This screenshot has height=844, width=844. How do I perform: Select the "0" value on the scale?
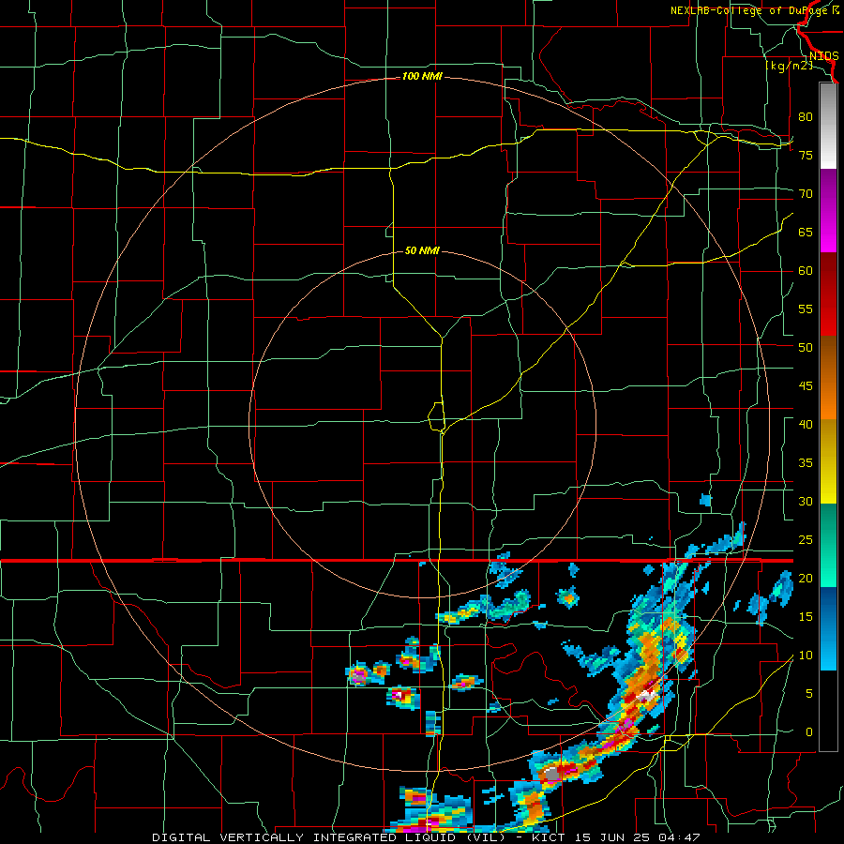(809, 732)
